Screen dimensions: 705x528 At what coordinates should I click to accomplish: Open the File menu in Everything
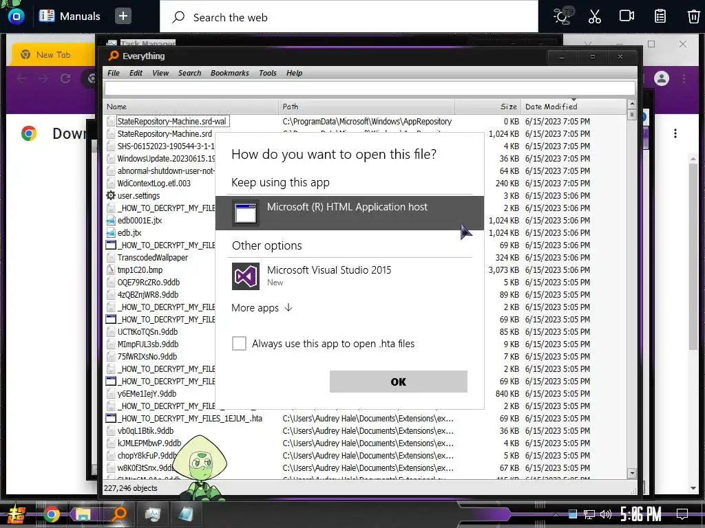[114, 73]
